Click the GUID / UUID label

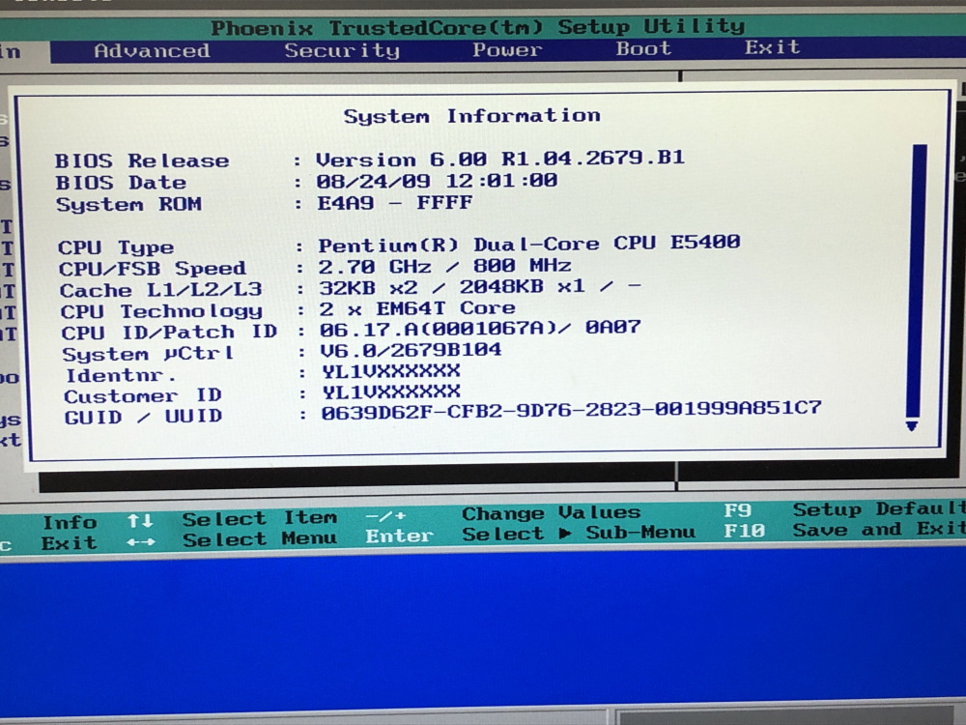pos(143,417)
